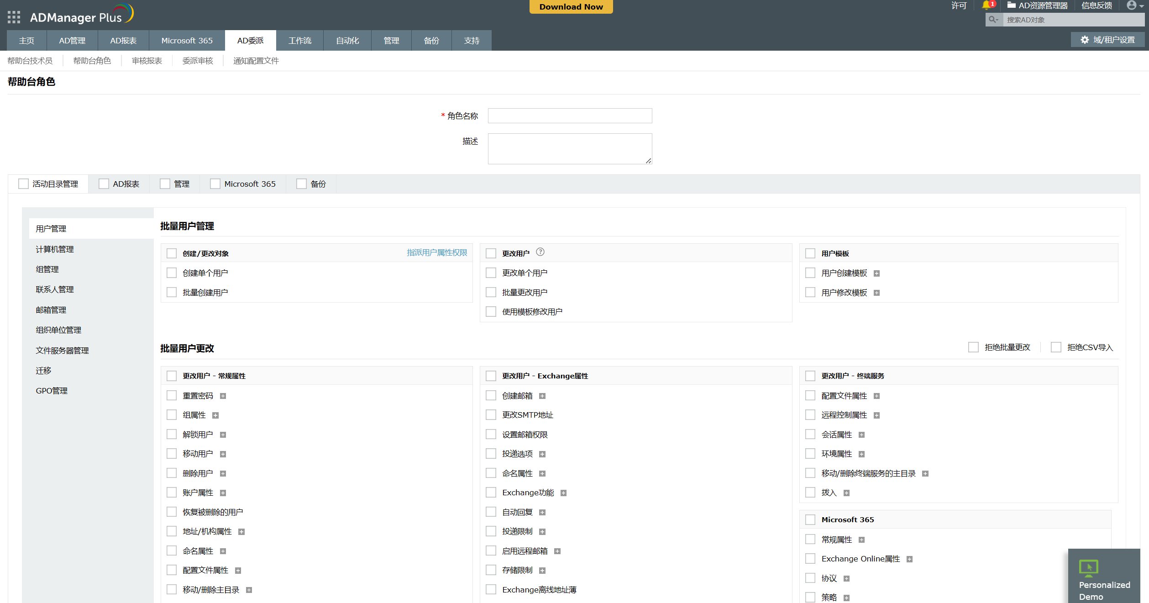The width and height of the screenshot is (1149, 603).
Task: Expand the 重置密码 plus icon
Action: tap(223, 396)
